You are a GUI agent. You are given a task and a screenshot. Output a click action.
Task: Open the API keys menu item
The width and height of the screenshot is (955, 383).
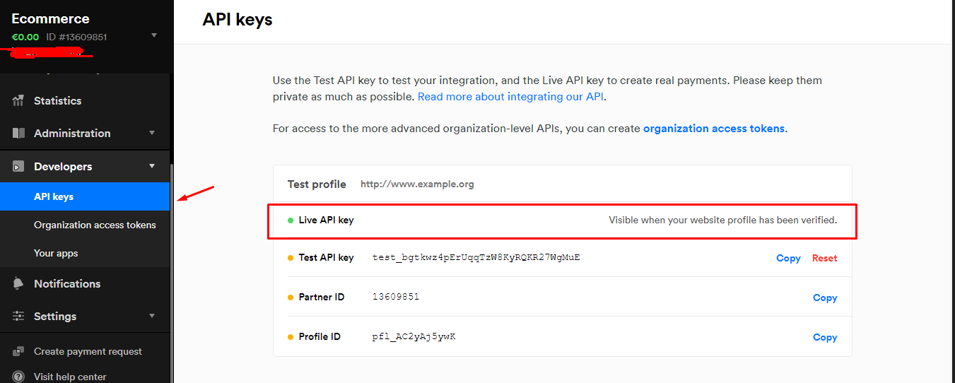(54, 196)
